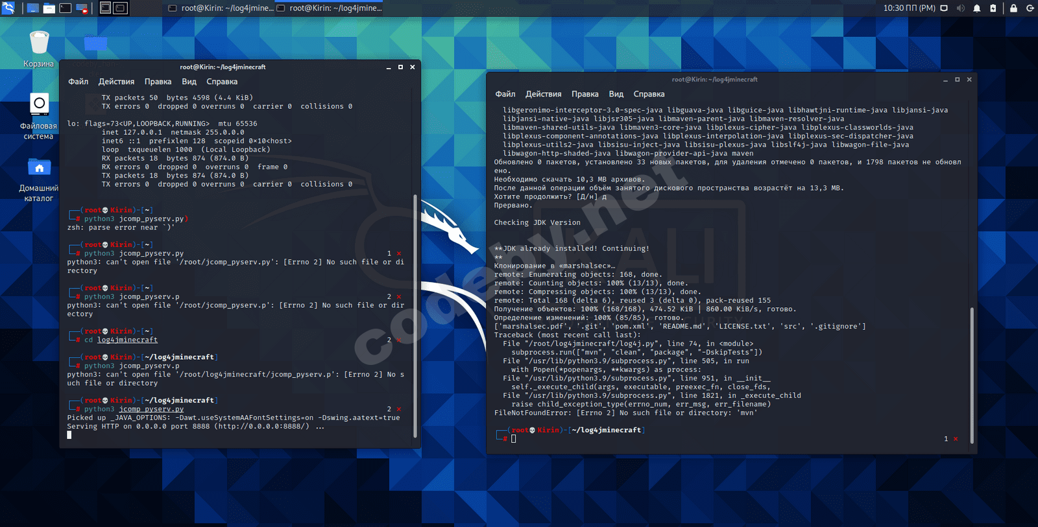
Task: Click the lock screen padlock icon
Action: 1013,8
